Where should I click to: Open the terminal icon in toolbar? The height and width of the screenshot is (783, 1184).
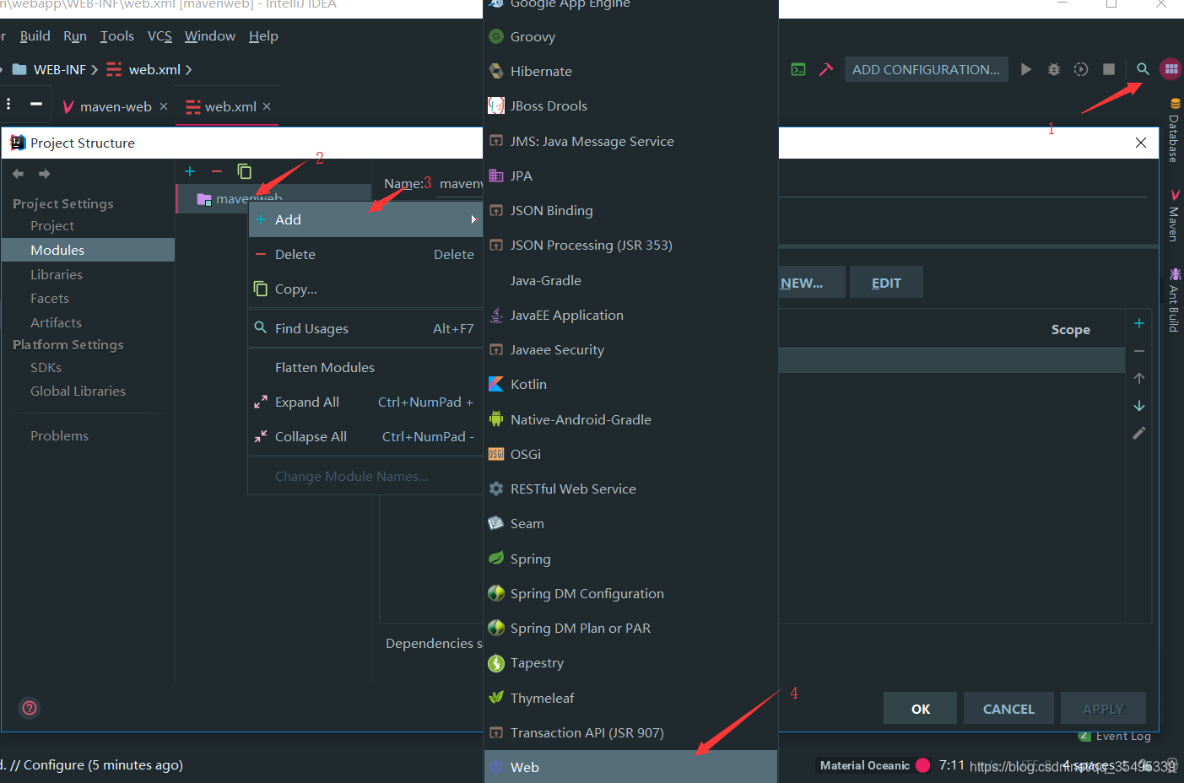pos(798,69)
